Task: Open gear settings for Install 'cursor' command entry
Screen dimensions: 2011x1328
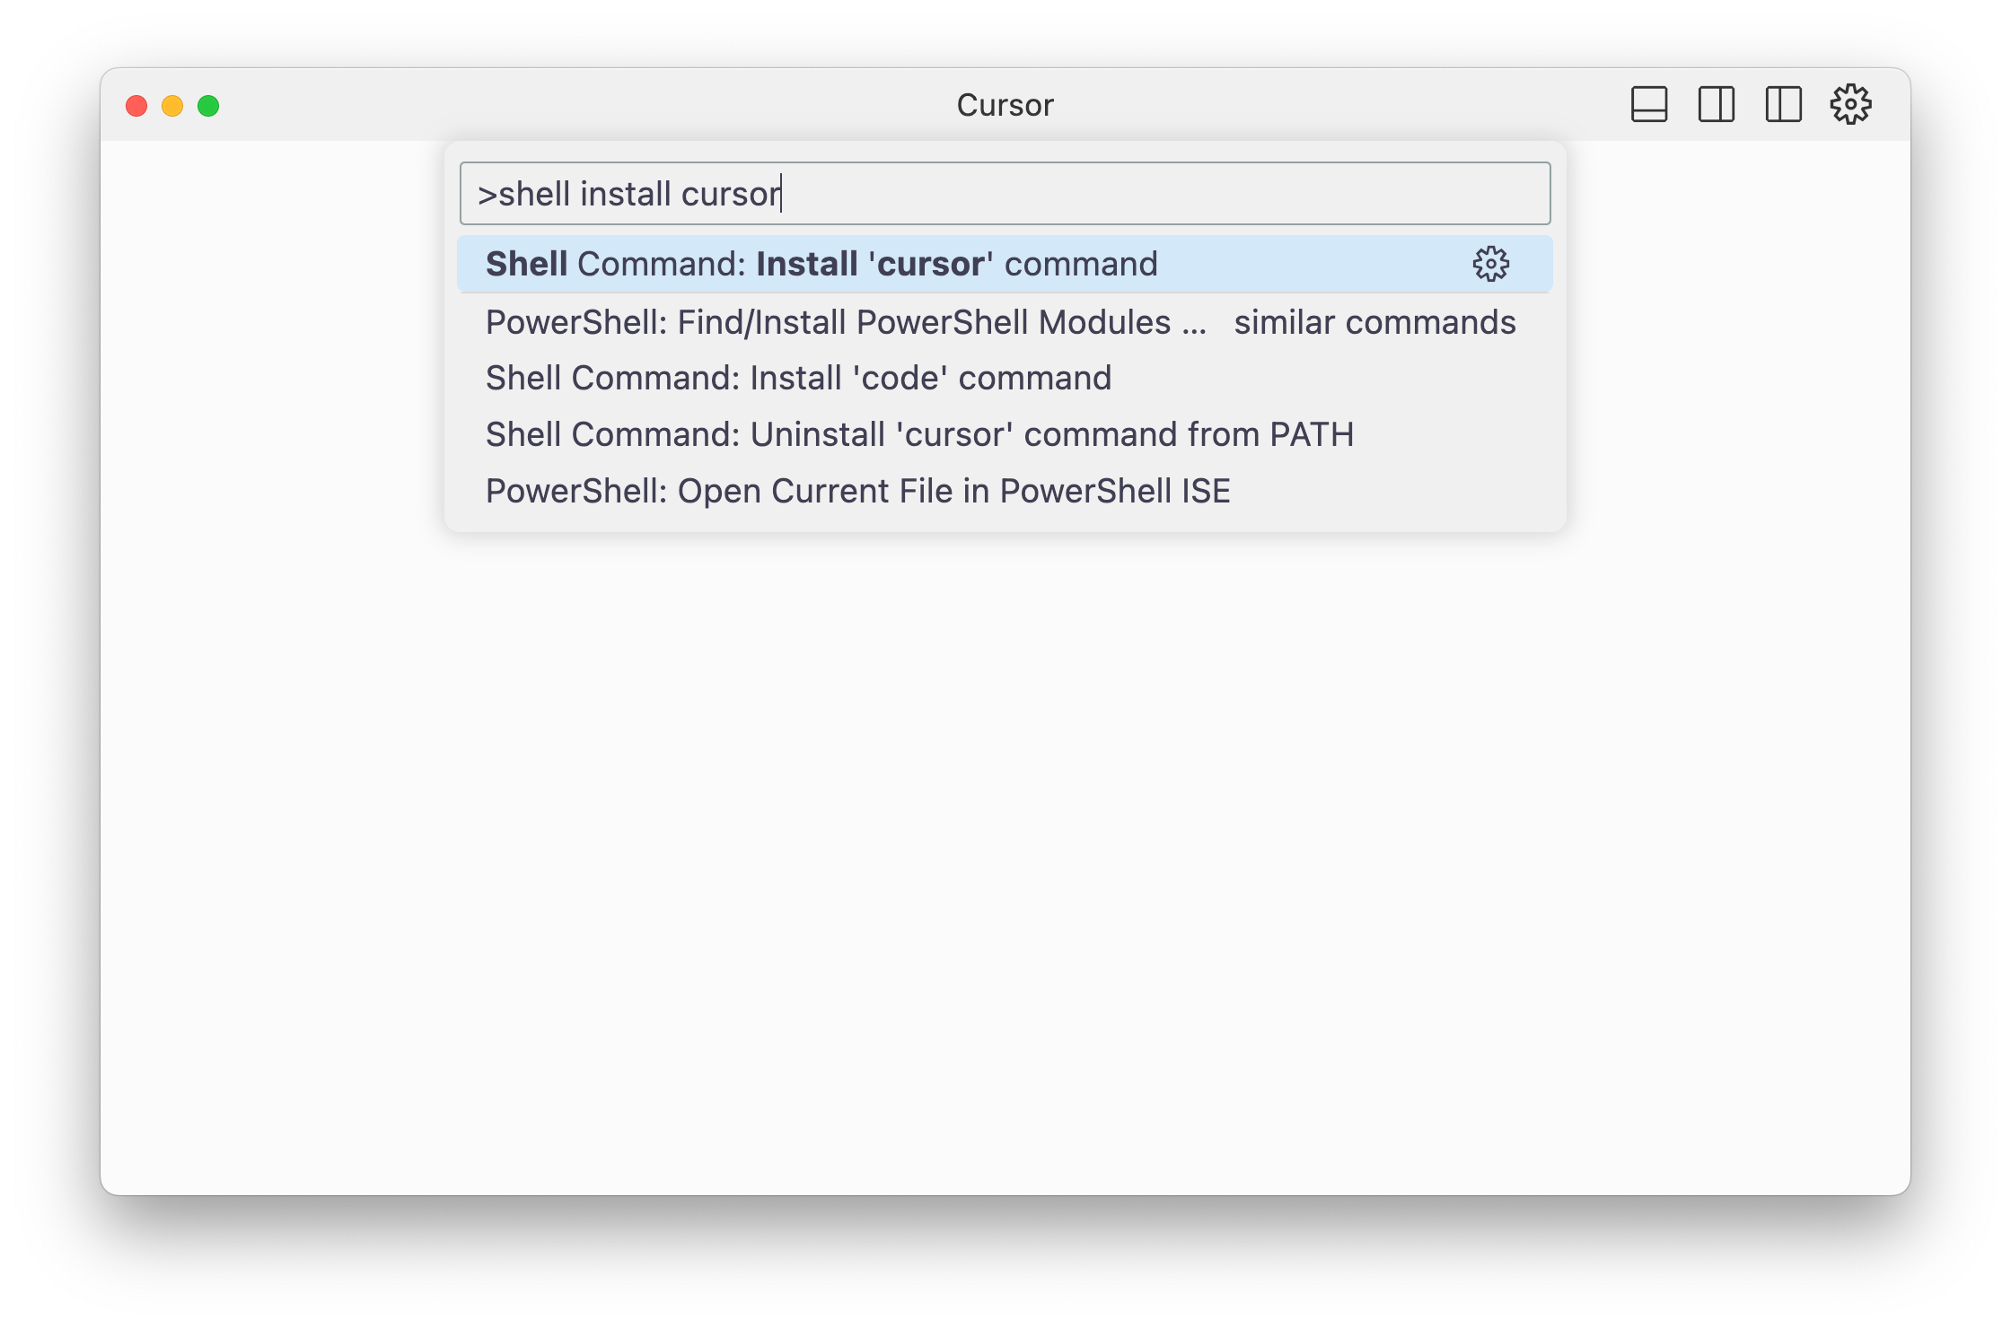Action: pos(1490,264)
